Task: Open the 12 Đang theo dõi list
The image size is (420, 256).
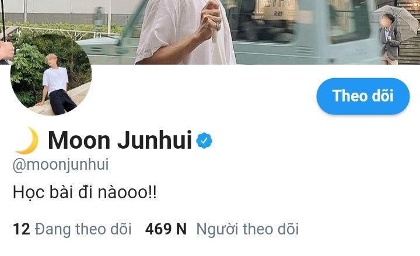Action: (x=72, y=229)
